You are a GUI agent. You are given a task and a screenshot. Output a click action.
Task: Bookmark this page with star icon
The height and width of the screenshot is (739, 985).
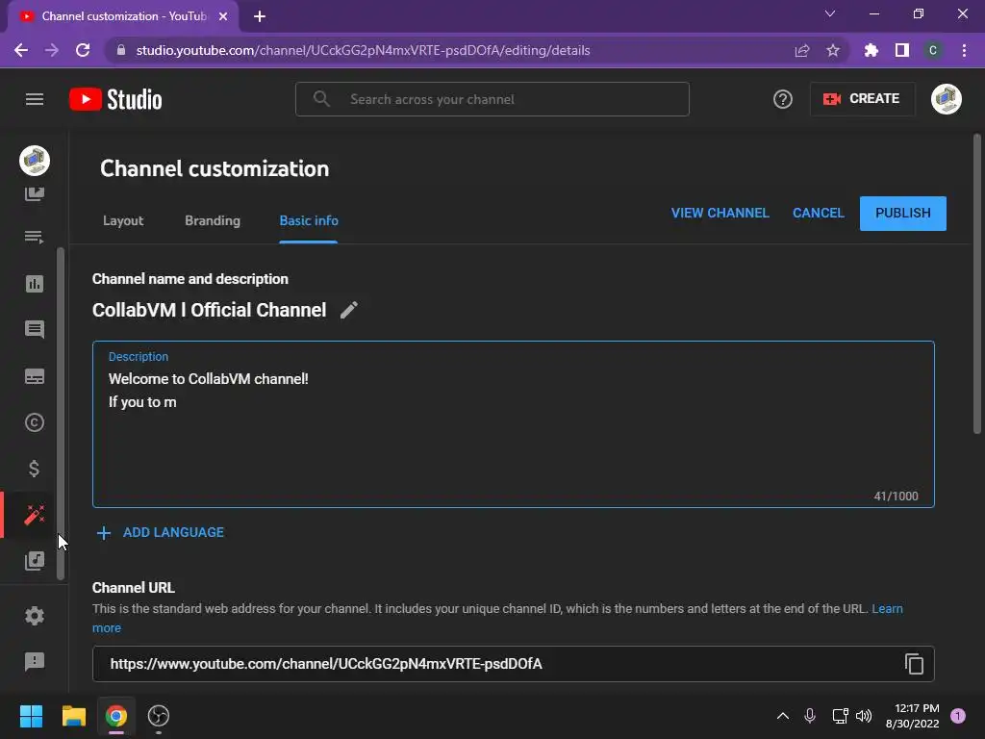[833, 50]
